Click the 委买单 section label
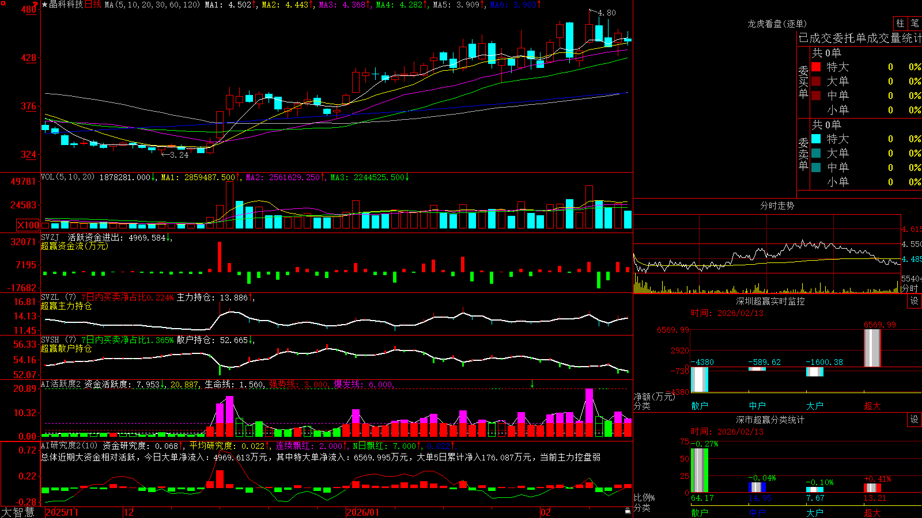This screenshot has height=518, width=922. 803,81
